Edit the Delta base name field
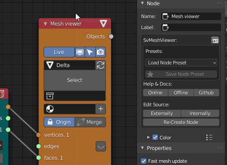227x165 pixels. 70,65
